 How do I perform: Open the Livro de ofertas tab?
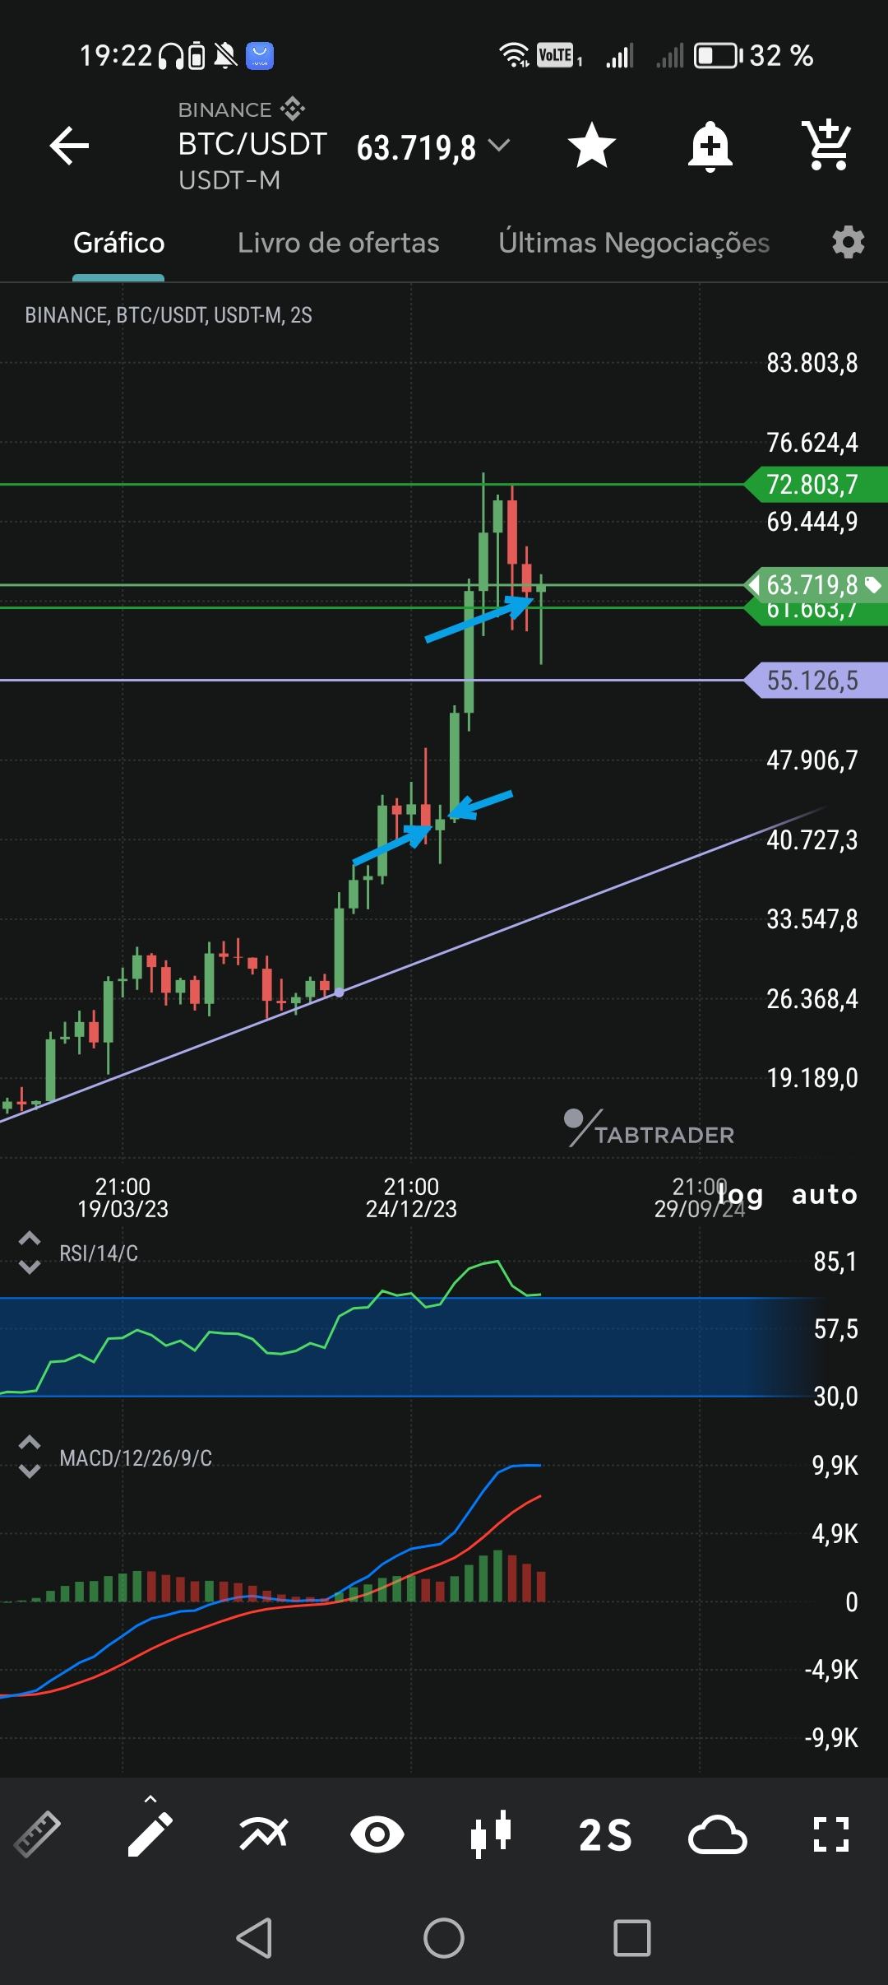(338, 243)
